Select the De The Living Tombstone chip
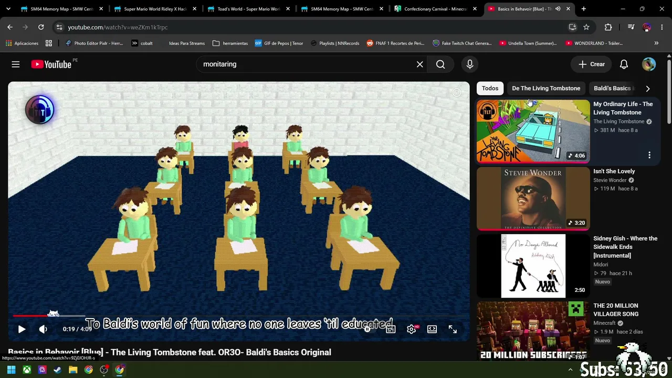 [x=546, y=88]
